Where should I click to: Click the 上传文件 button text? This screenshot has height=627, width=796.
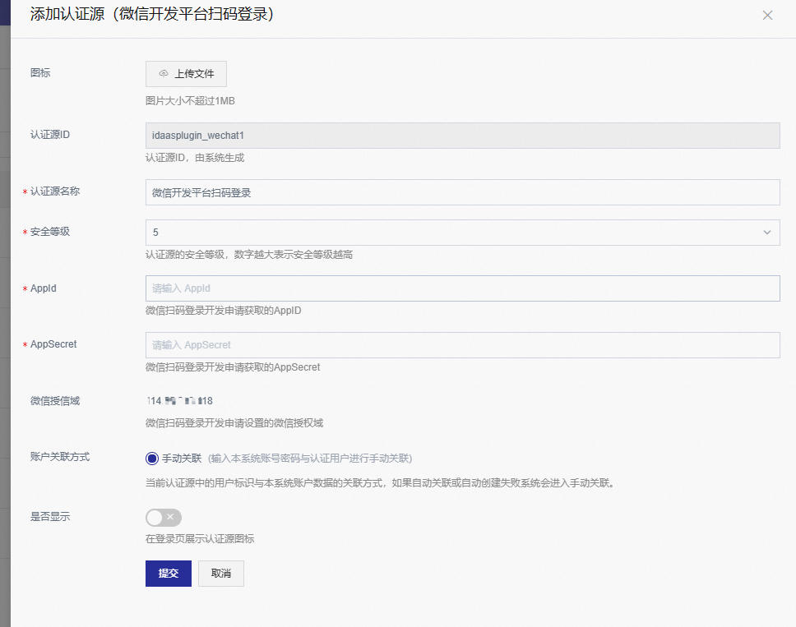point(194,74)
